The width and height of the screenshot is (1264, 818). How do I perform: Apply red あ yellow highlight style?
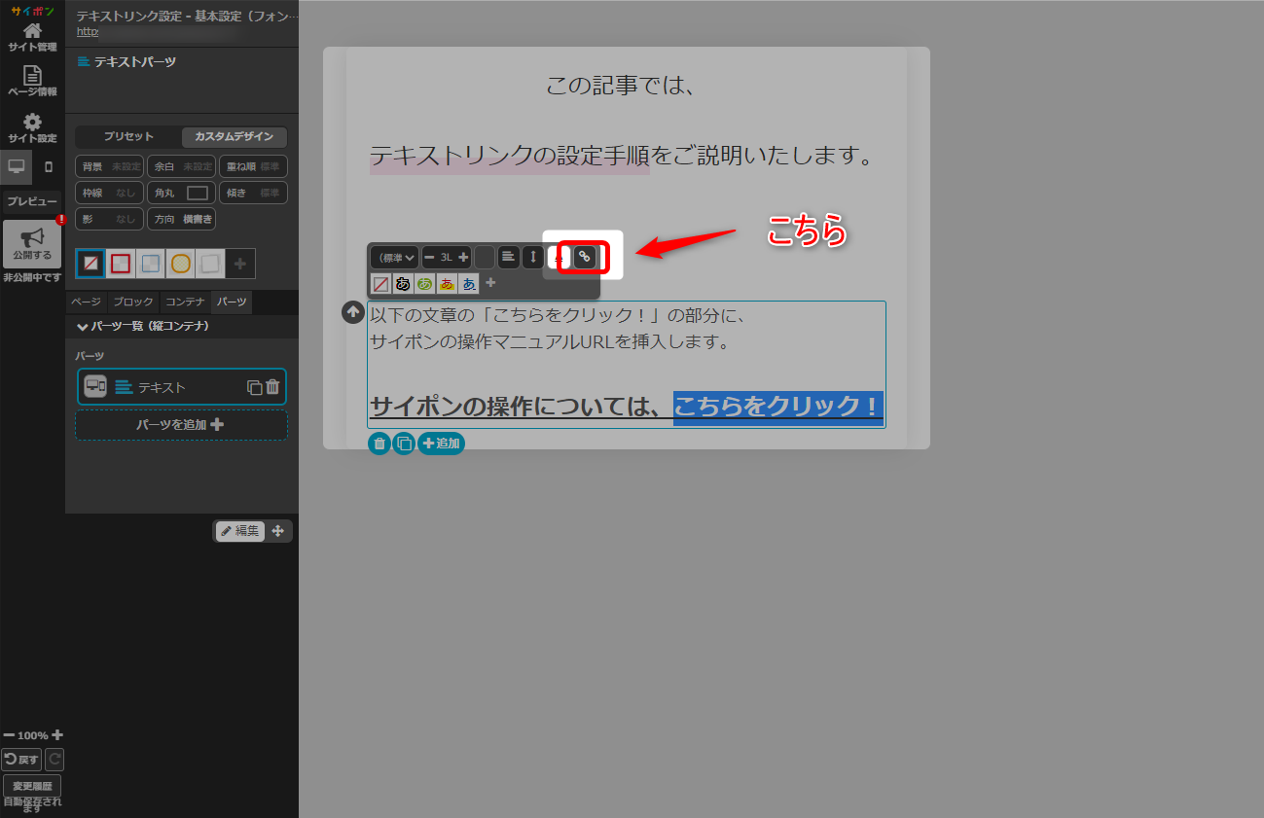pos(447,284)
